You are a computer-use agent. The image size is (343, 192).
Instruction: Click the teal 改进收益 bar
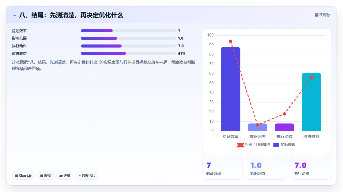coord(311,102)
